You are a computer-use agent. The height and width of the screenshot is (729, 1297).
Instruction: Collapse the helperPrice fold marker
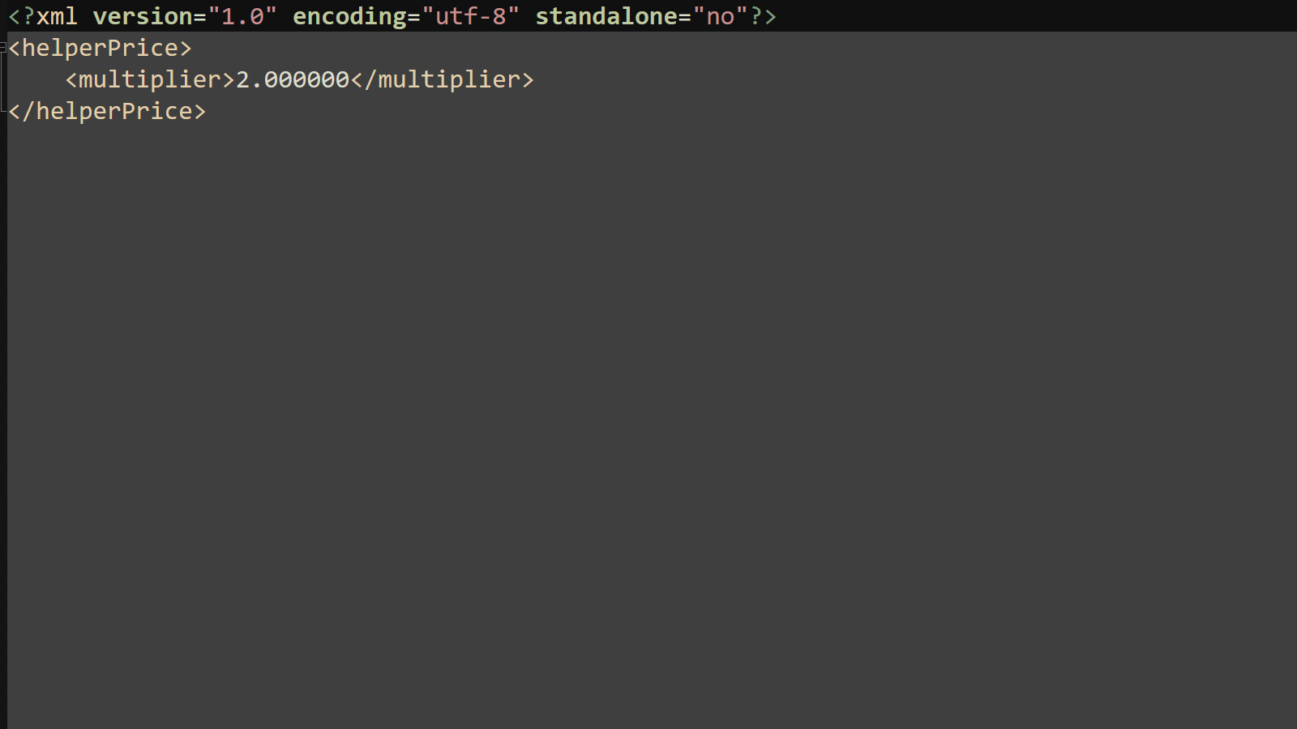pos(3,48)
